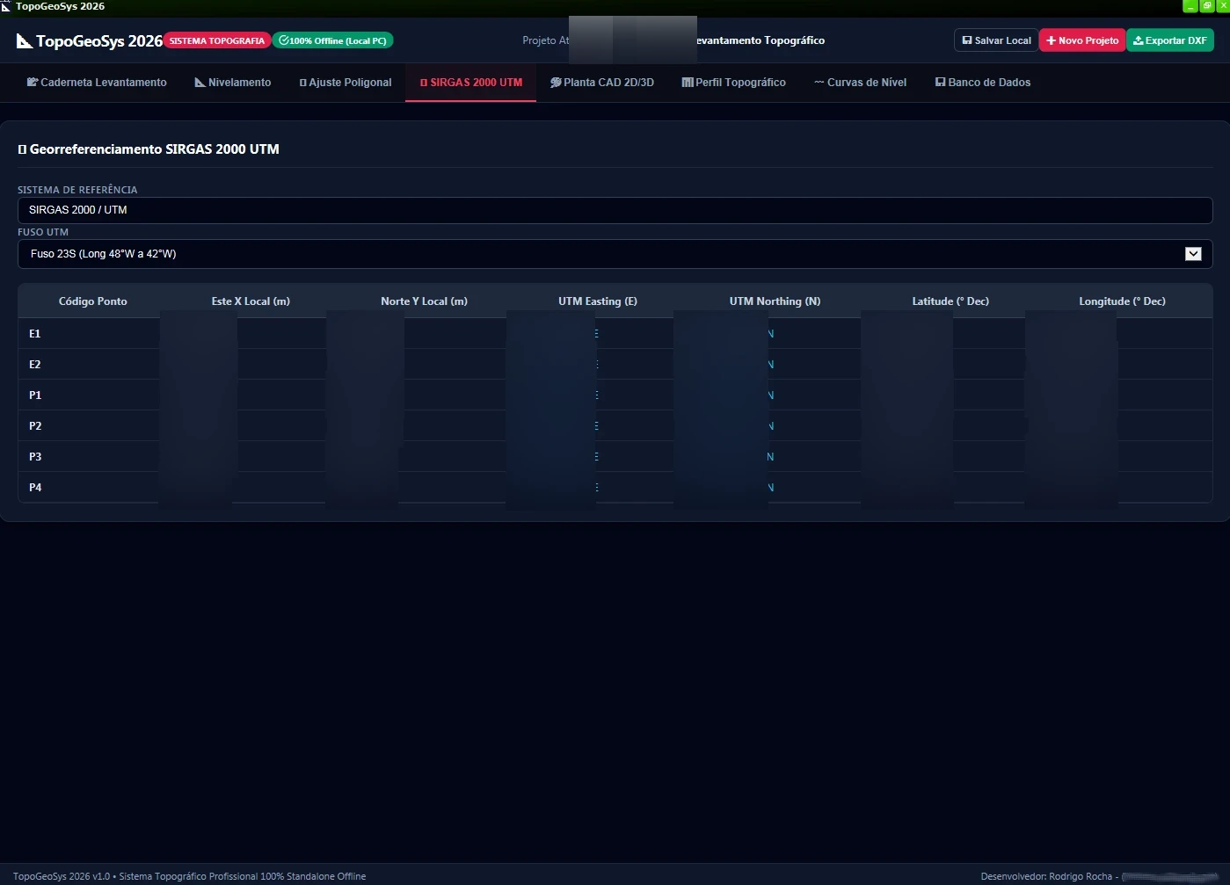
Task: Click the floppy disk icon in Salvar Local
Action: [x=967, y=40]
